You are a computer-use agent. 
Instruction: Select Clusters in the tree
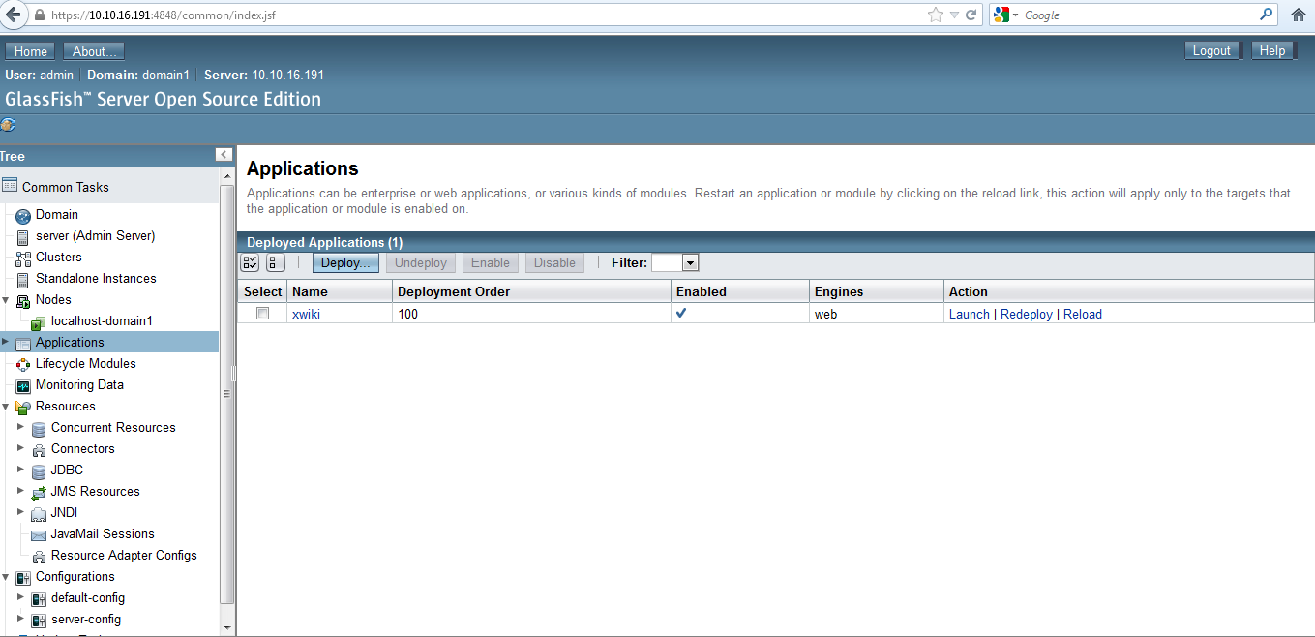59,258
